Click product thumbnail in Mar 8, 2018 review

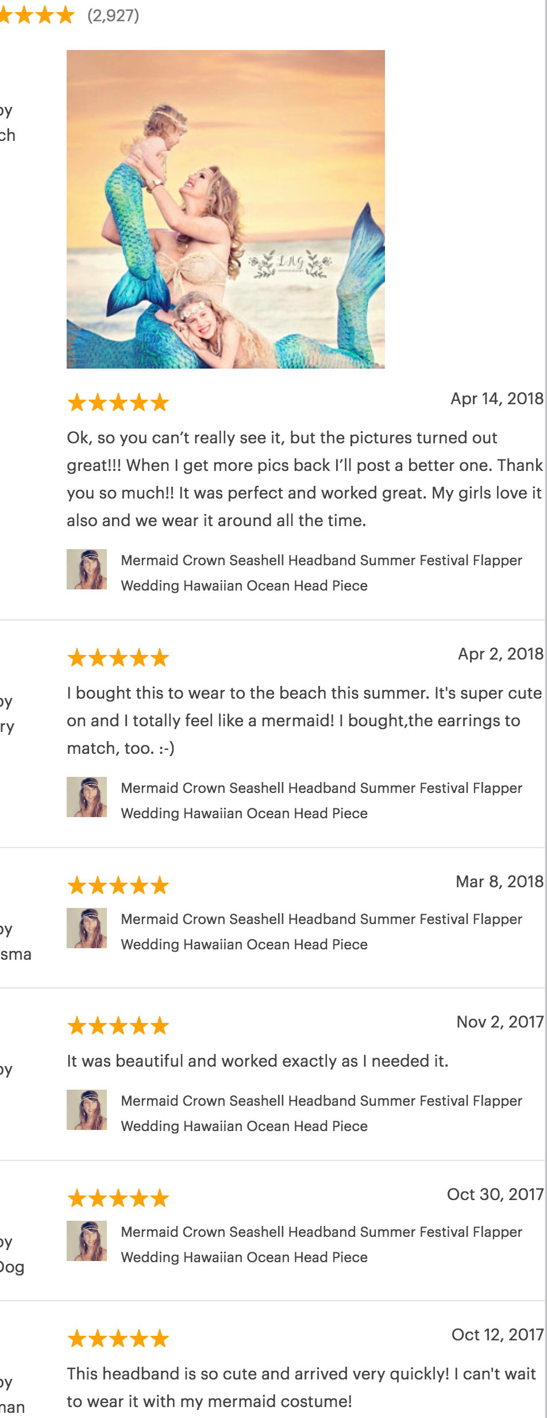[x=87, y=928]
